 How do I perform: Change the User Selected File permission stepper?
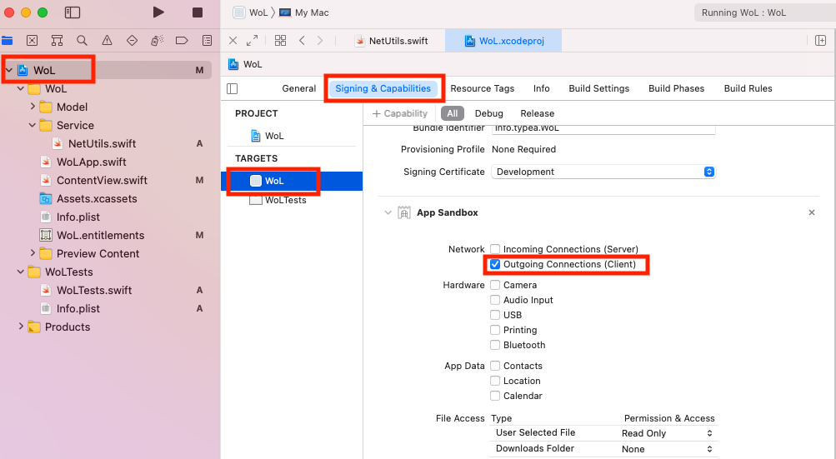[709, 433]
